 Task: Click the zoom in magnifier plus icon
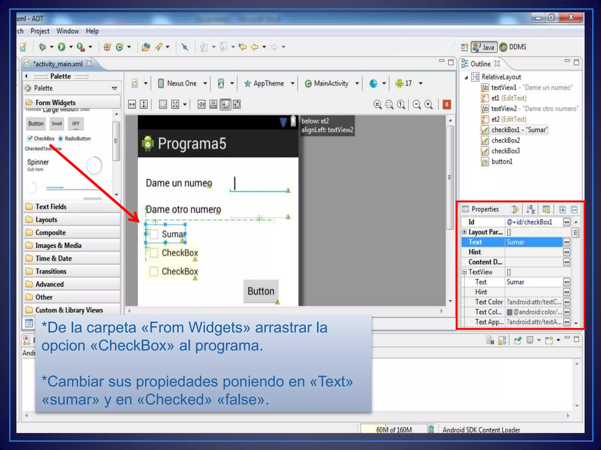click(x=428, y=104)
